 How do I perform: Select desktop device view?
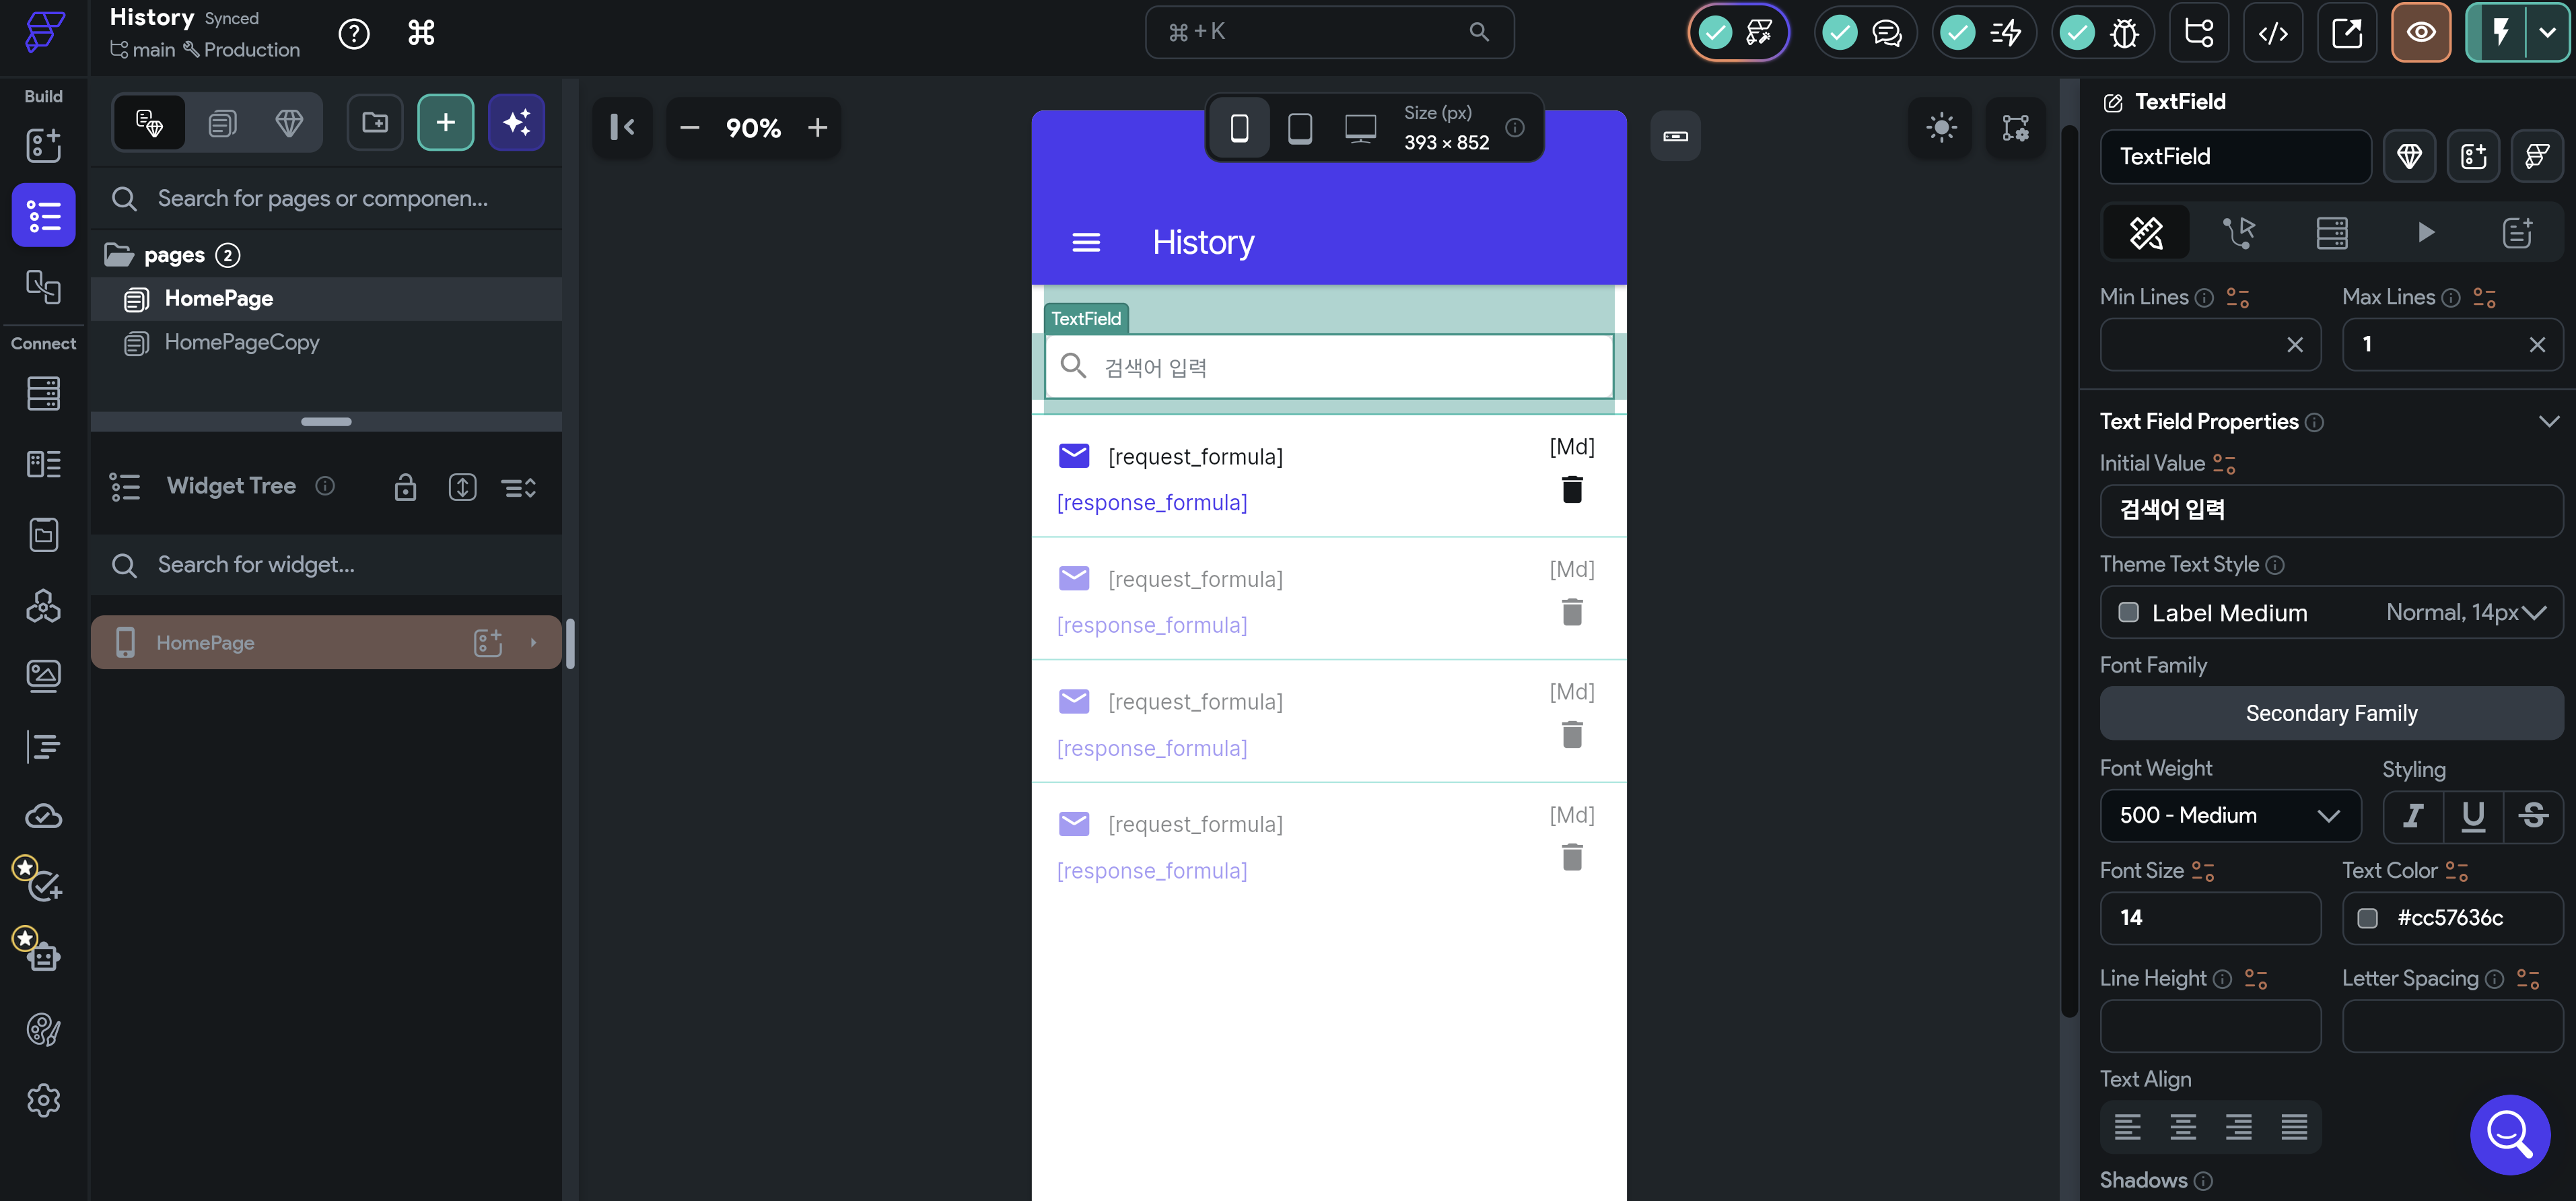coord(1360,128)
